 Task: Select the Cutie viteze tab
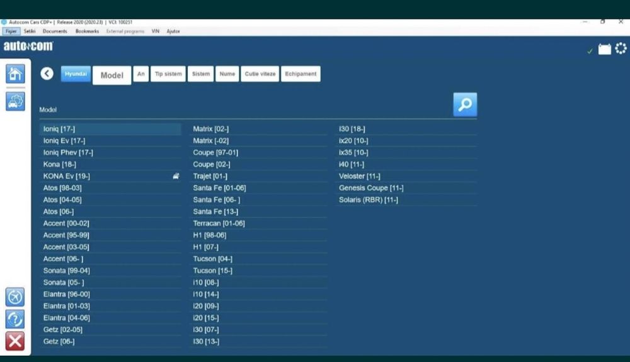click(260, 74)
